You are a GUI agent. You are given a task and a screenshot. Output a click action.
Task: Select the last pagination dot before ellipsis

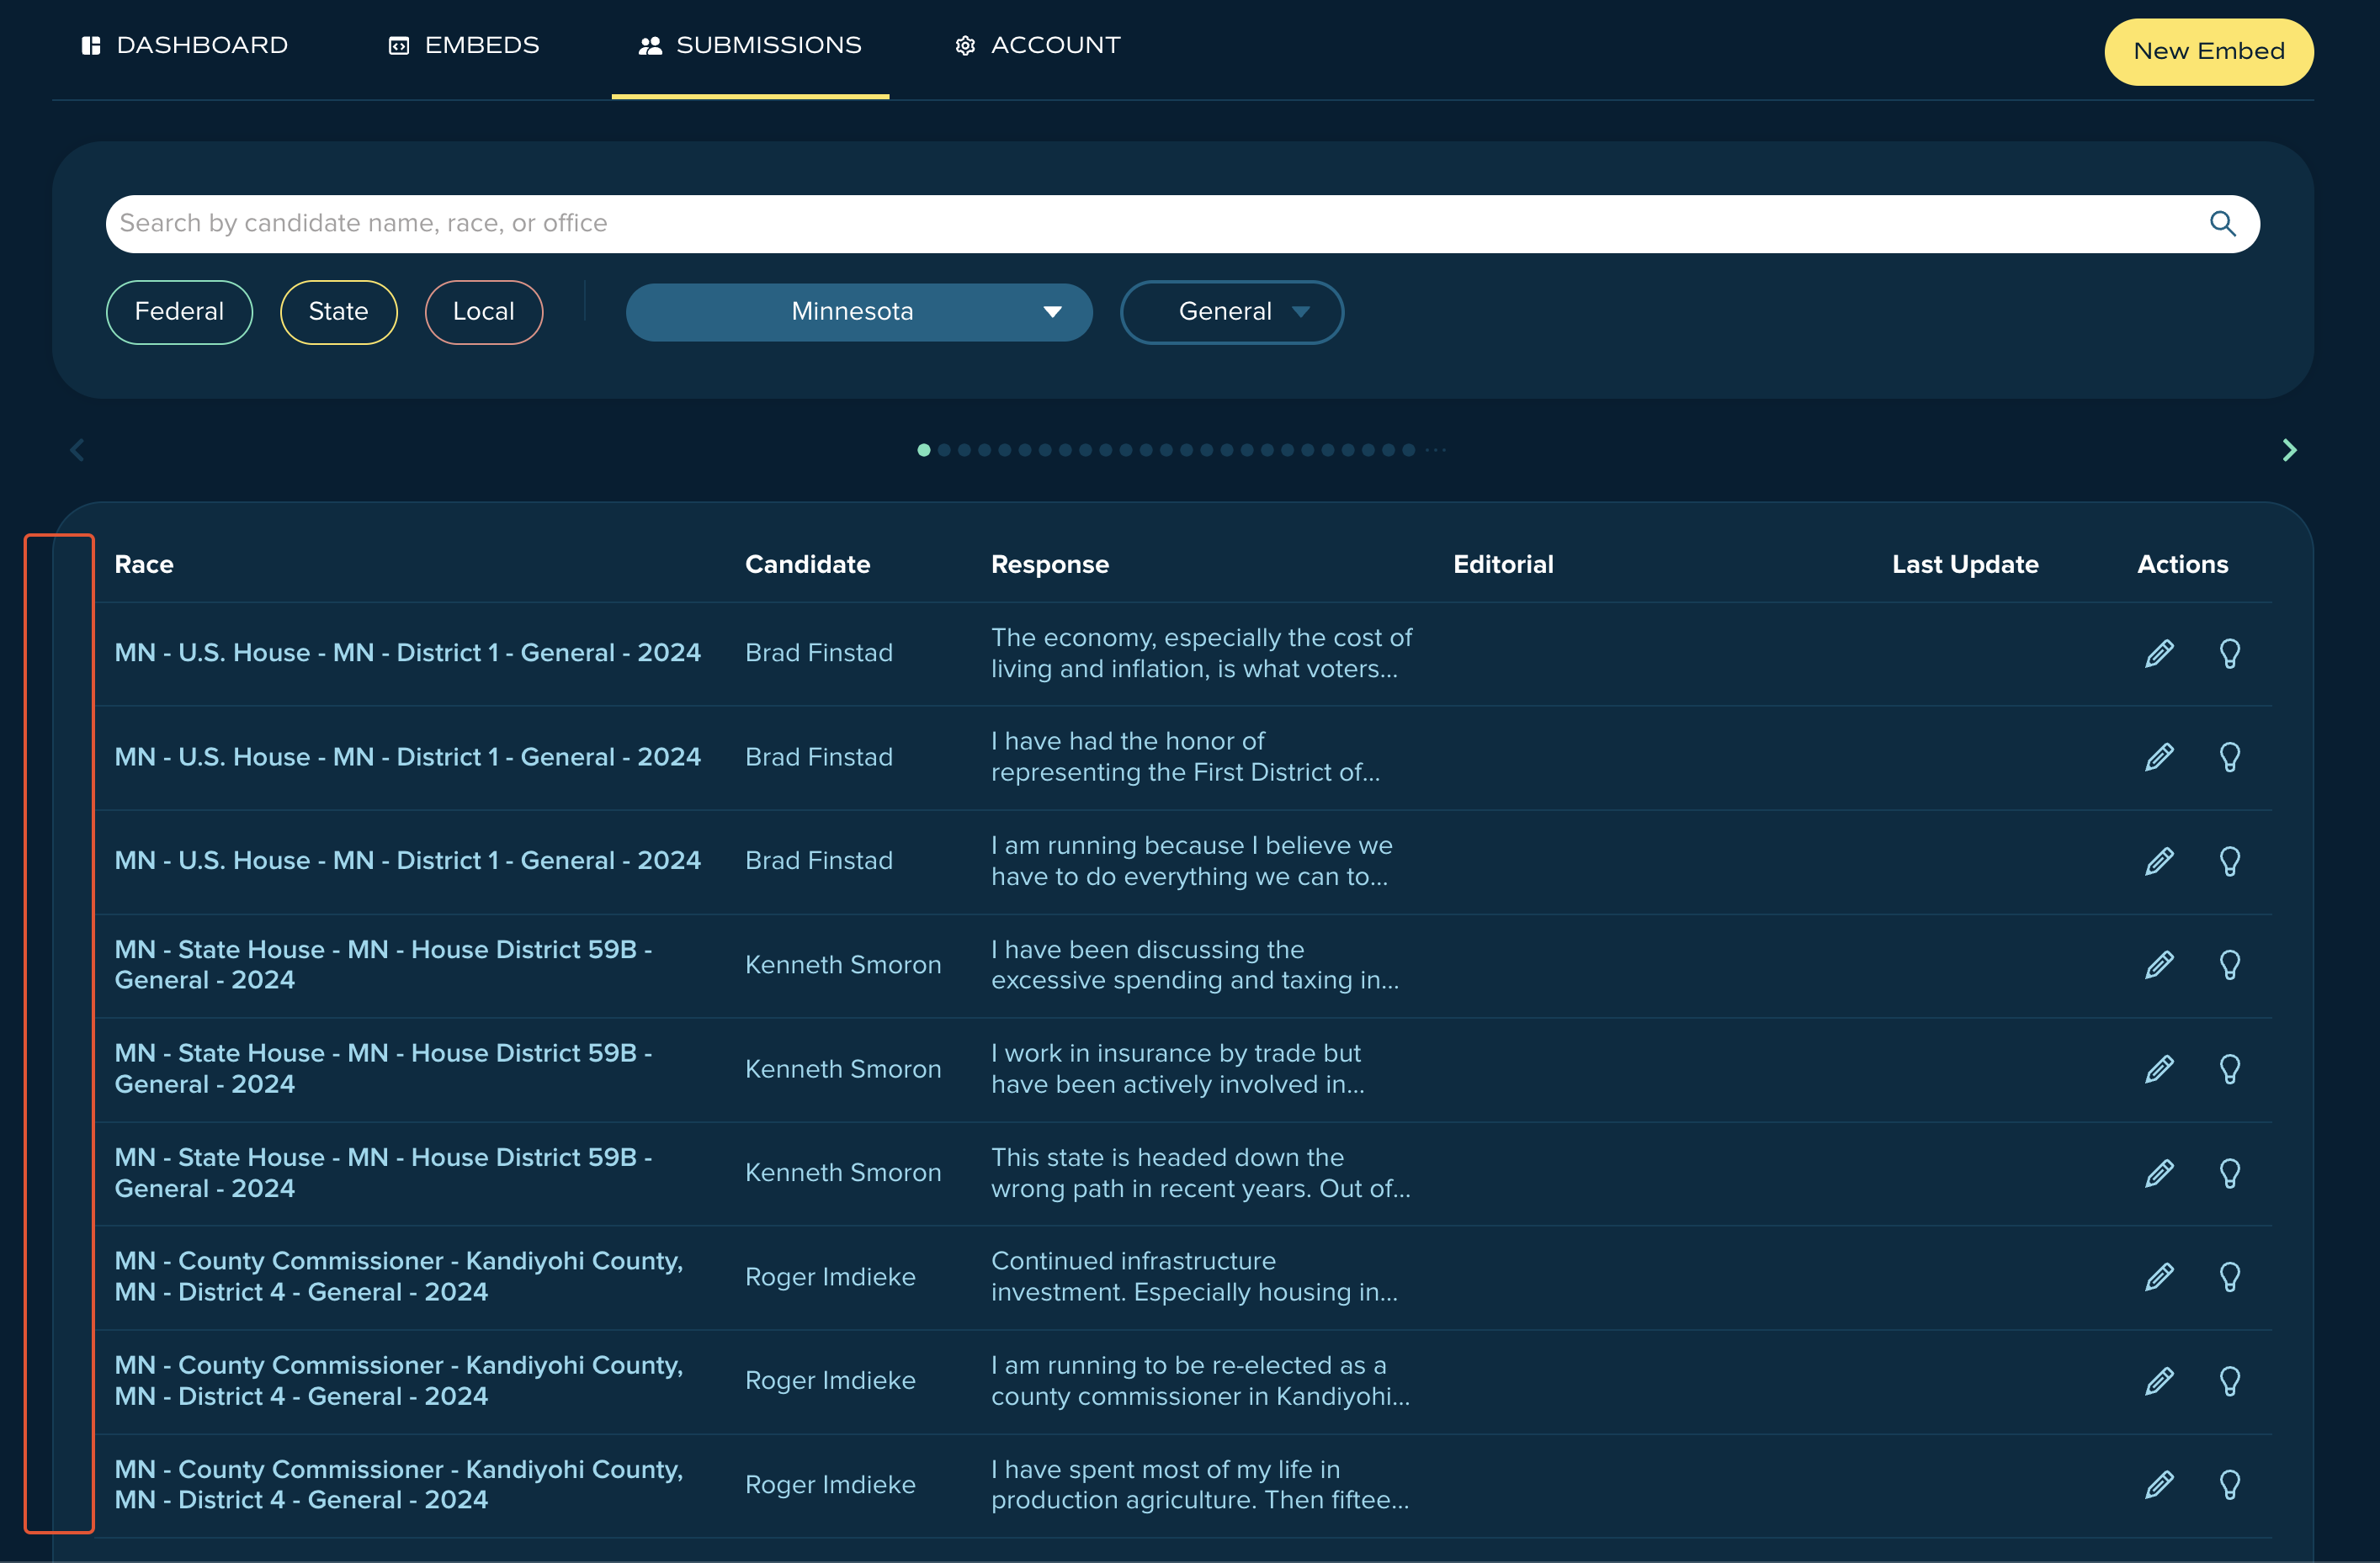coord(1408,450)
